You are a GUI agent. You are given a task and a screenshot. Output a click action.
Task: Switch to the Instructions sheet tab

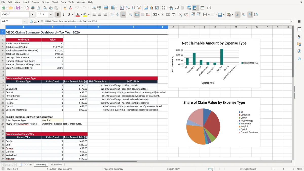(56, 164)
